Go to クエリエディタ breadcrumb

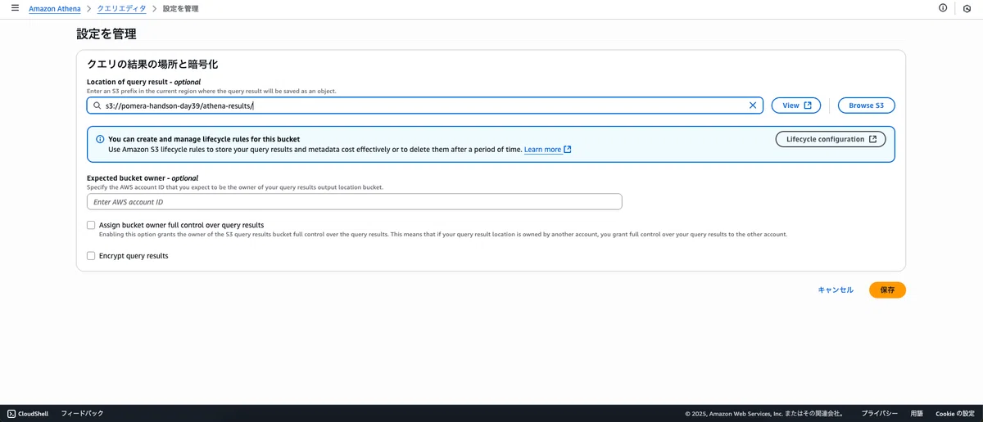click(121, 8)
